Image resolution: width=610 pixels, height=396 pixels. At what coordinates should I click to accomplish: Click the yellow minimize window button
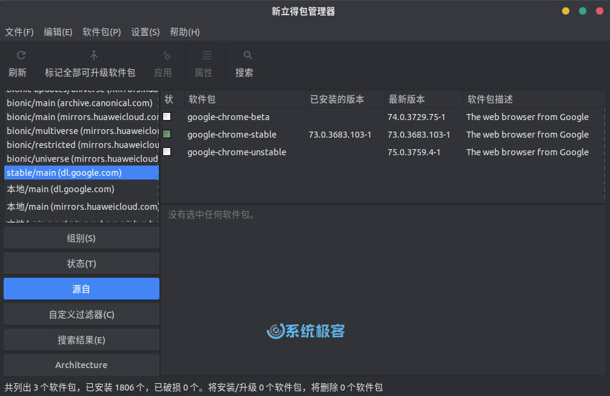[566, 11]
